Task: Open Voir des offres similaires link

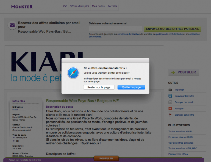Action: [x=181, y=143]
